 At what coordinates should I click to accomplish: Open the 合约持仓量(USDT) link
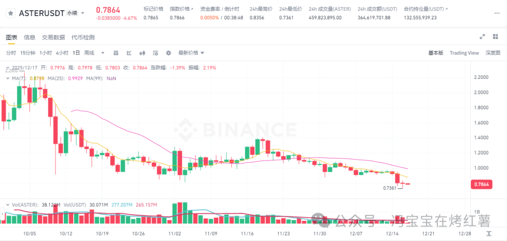tap(425, 9)
